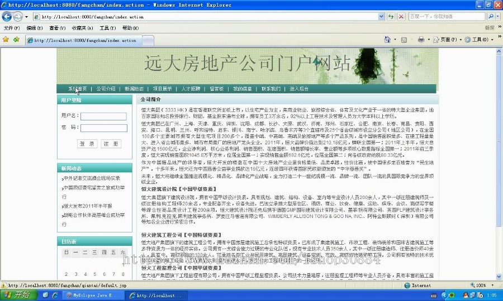Open 人才招聘 navigation link
The width and height of the screenshot is (503, 301).
(191, 89)
